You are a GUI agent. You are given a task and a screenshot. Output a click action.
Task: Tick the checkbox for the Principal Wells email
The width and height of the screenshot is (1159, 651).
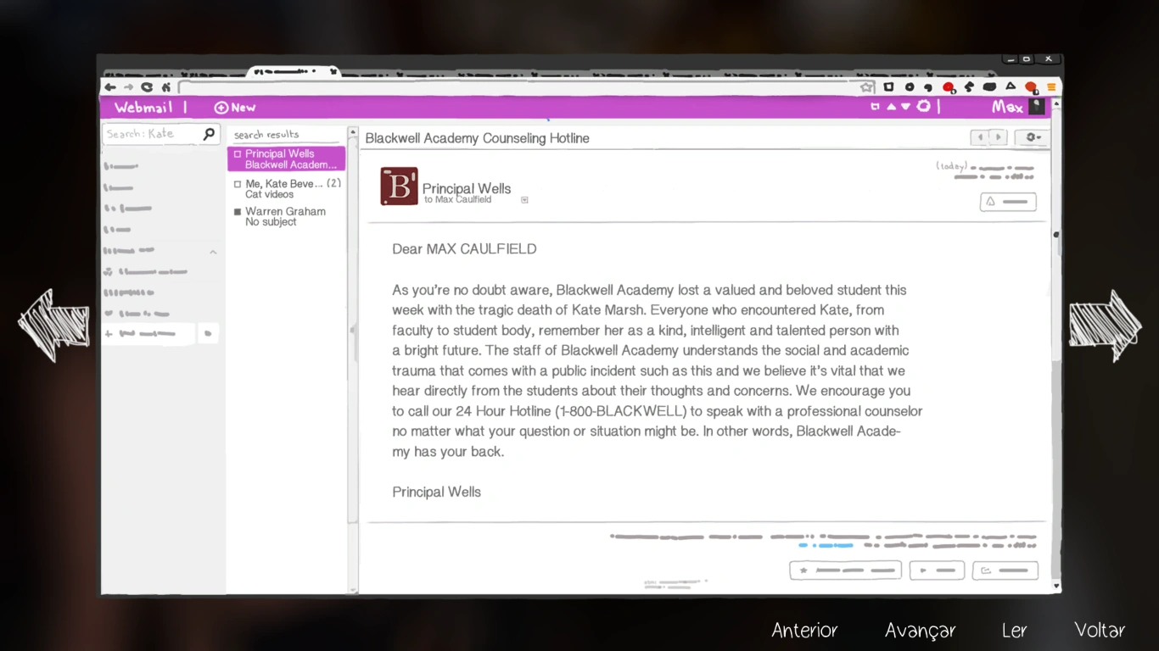[x=238, y=154]
